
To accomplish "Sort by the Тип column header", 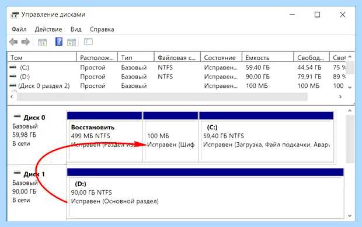I will pos(135,57).
